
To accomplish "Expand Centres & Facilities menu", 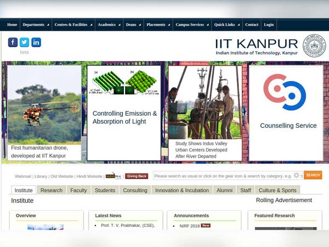I will click(x=73, y=25).
